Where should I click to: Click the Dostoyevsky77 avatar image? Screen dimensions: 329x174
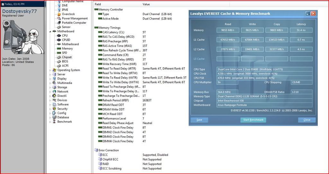pos(23,37)
